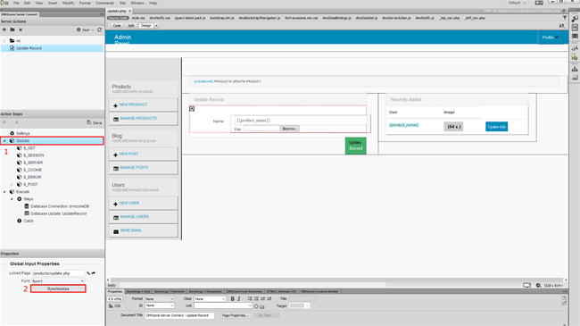Open the Bootstrap 3 Grid tab
580x326 pixels.
coord(138,291)
